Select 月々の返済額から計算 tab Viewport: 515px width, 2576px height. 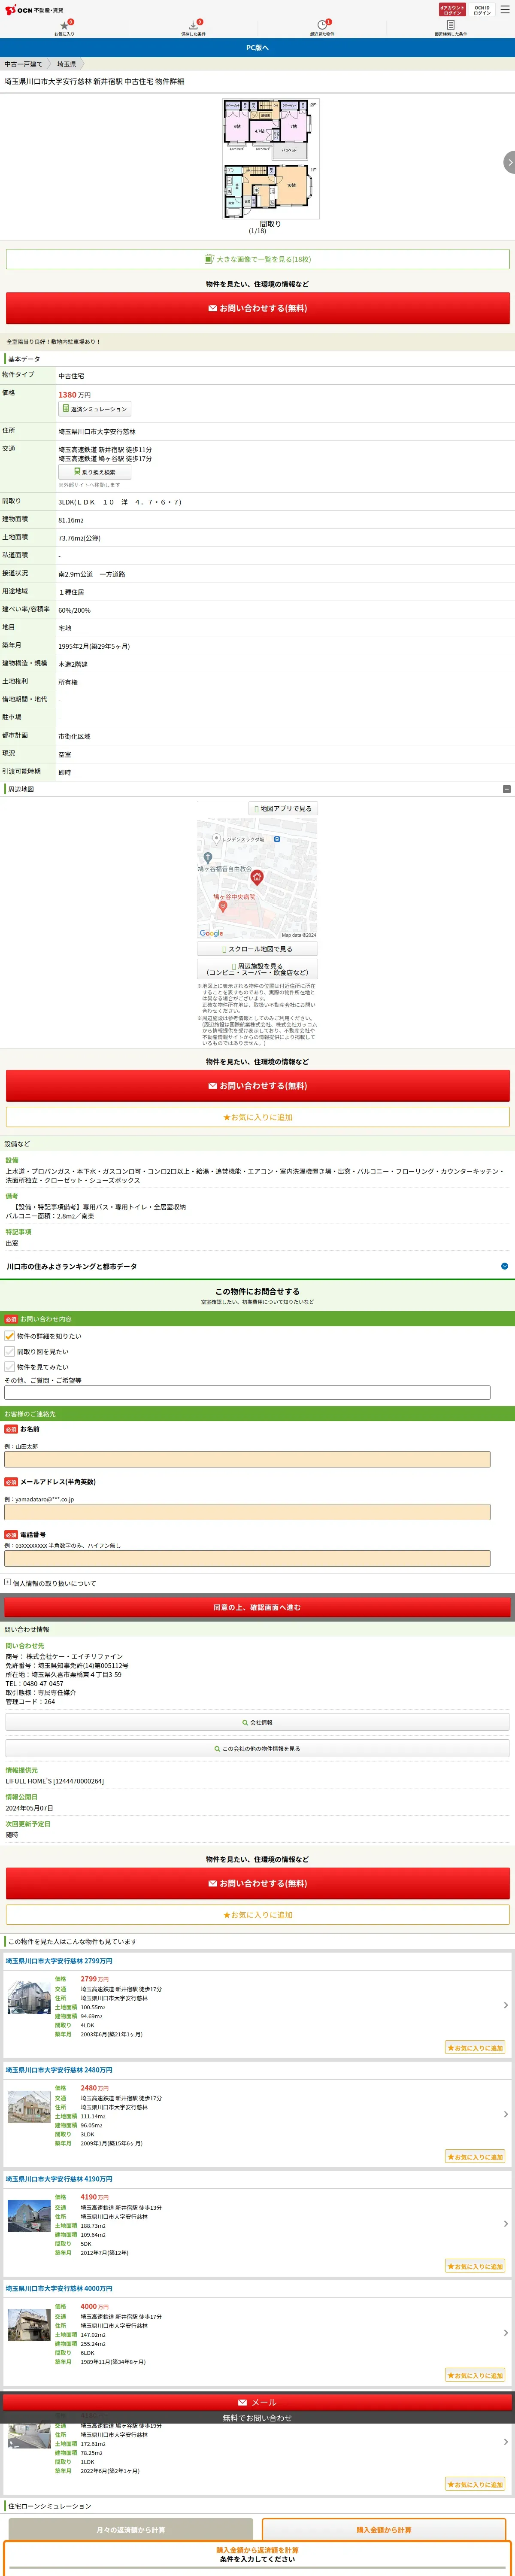[x=130, y=2530]
